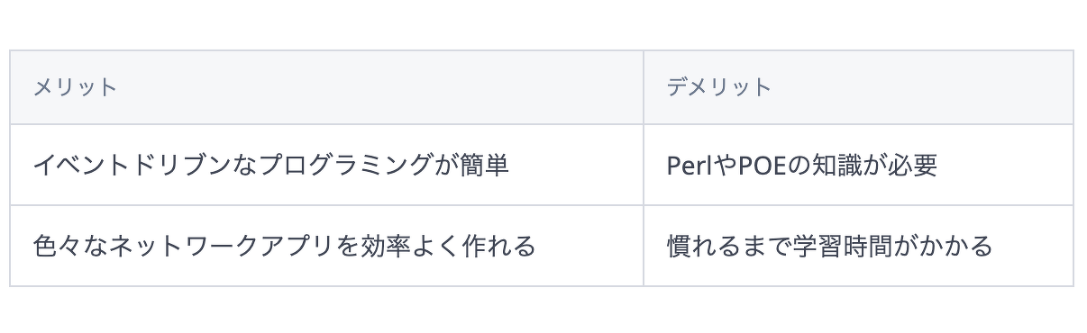Click the メリット column header cell

pyautogui.click(x=326, y=87)
